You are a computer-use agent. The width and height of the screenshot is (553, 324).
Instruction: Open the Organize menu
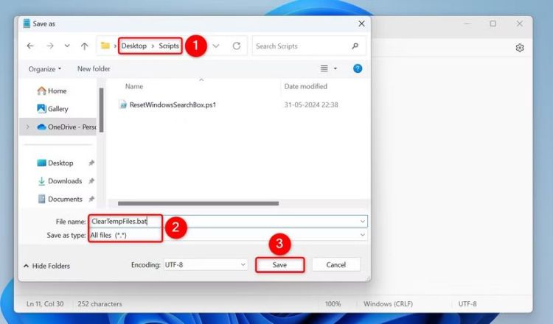45,68
